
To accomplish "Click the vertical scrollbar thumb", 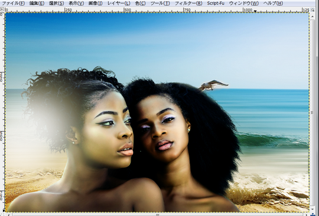I will (x=313, y=113).
